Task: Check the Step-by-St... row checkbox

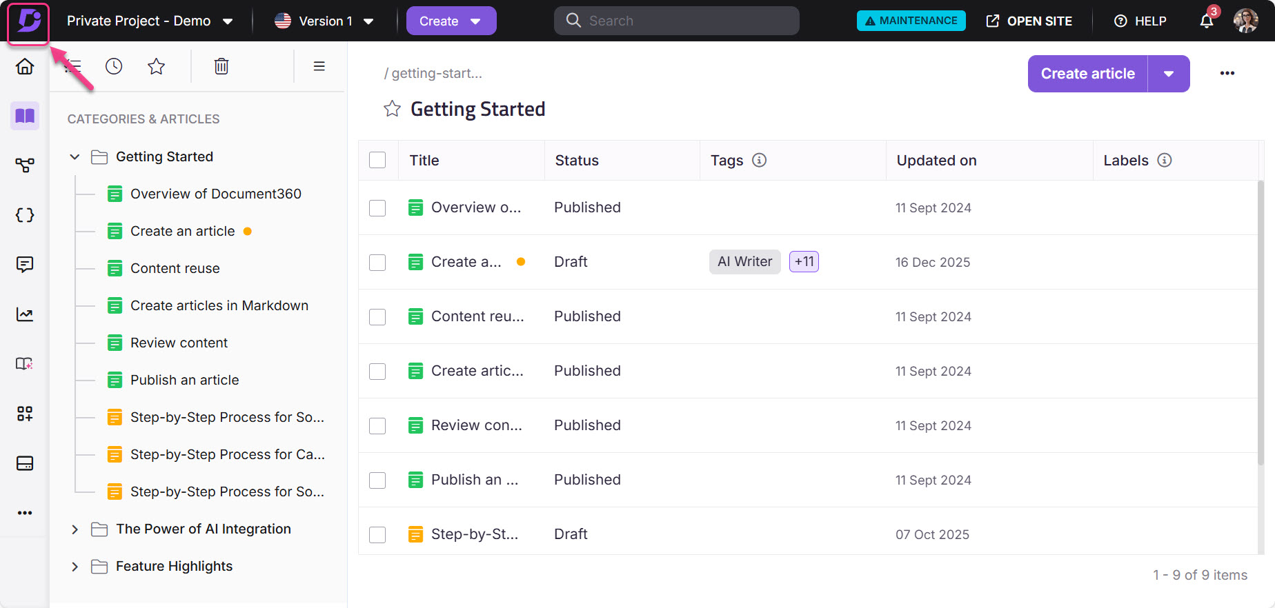Action: [x=377, y=534]
